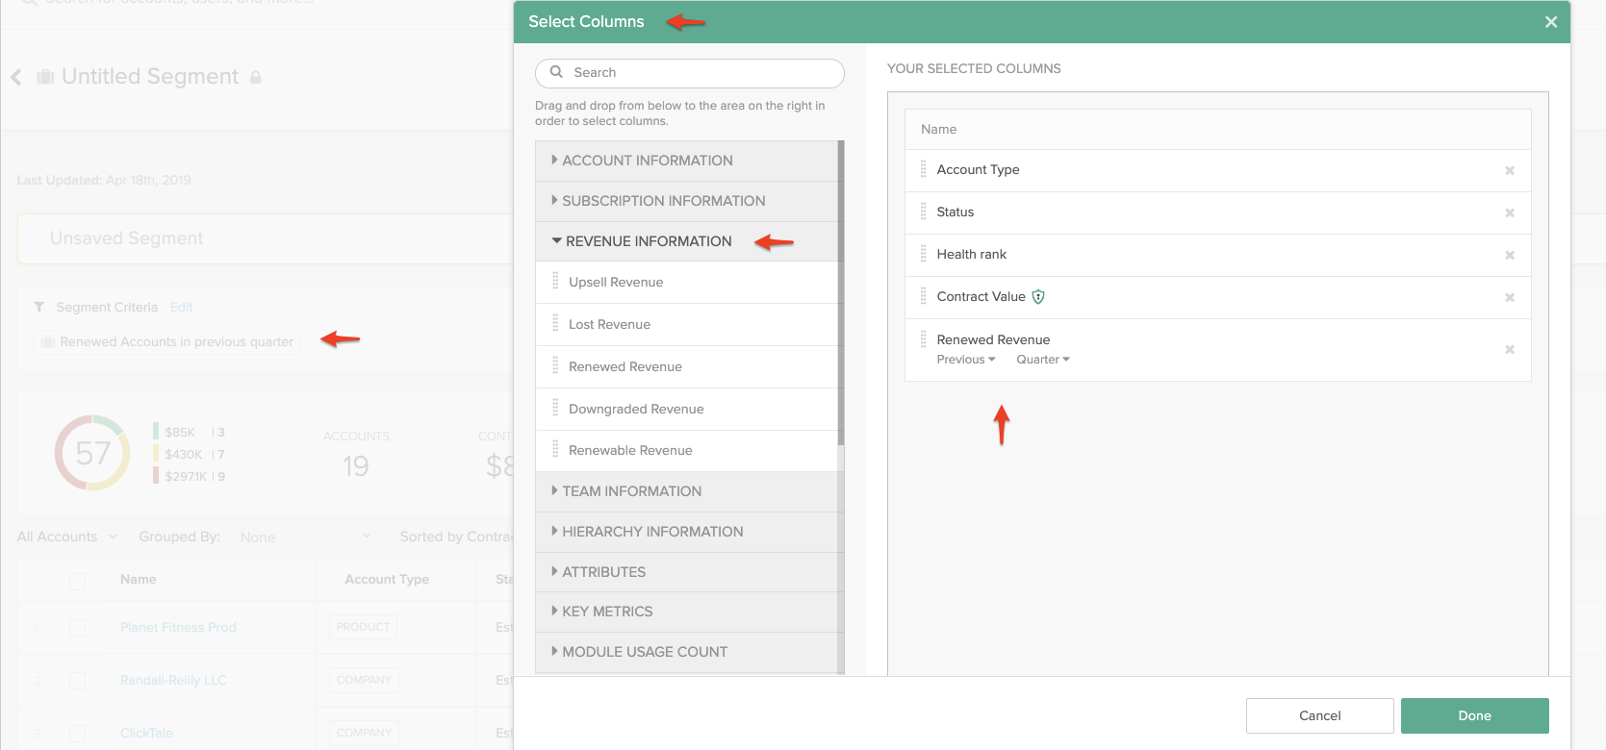Grab drag handle of Upsell Revenue
The width and height of the screenshot is (1606, 750).
coord(555,282)
